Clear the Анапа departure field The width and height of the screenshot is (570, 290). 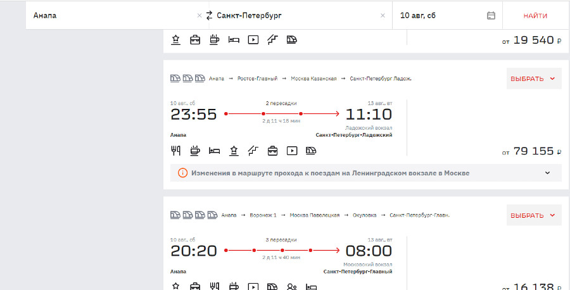click(199, 16)
